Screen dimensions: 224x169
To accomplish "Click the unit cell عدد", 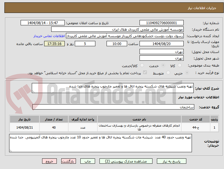I will [83, 127].
